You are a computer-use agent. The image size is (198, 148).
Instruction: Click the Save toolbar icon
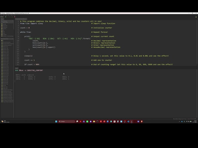(4, 17)
